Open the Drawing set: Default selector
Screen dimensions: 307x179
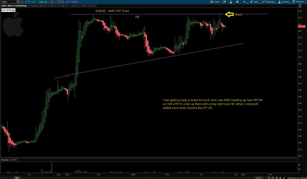coord(297,178)
